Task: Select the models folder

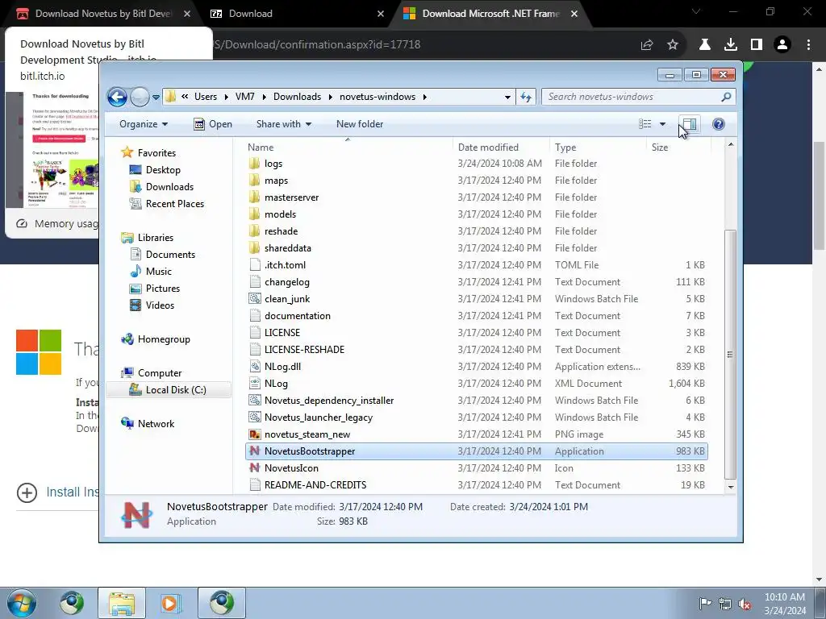Action: (280, 214)
